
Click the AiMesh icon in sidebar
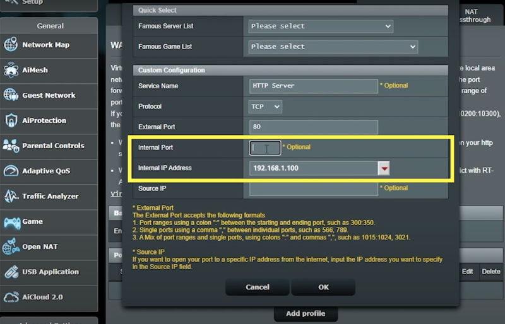click(11, 70)
